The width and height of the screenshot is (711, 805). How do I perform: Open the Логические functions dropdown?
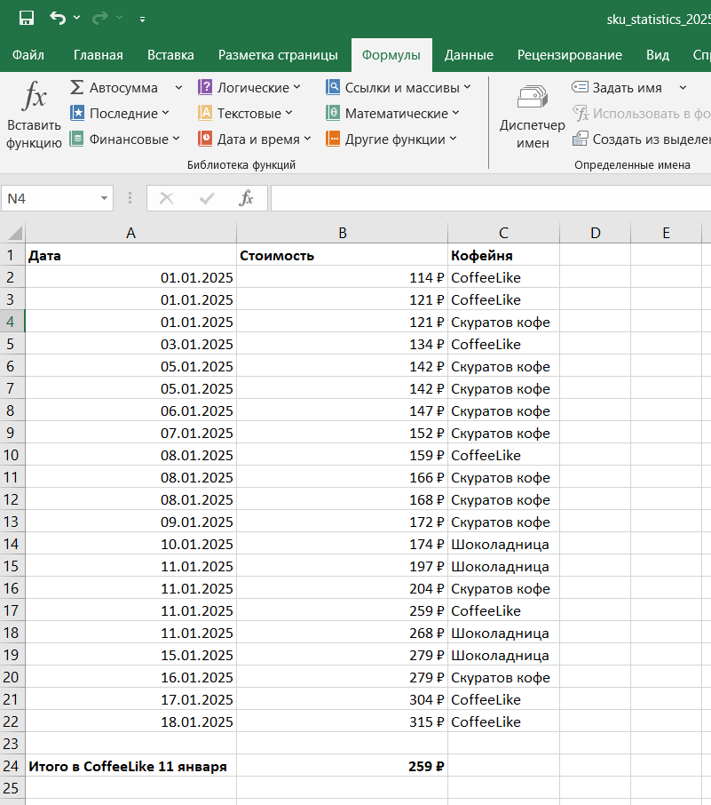[249, 87]
